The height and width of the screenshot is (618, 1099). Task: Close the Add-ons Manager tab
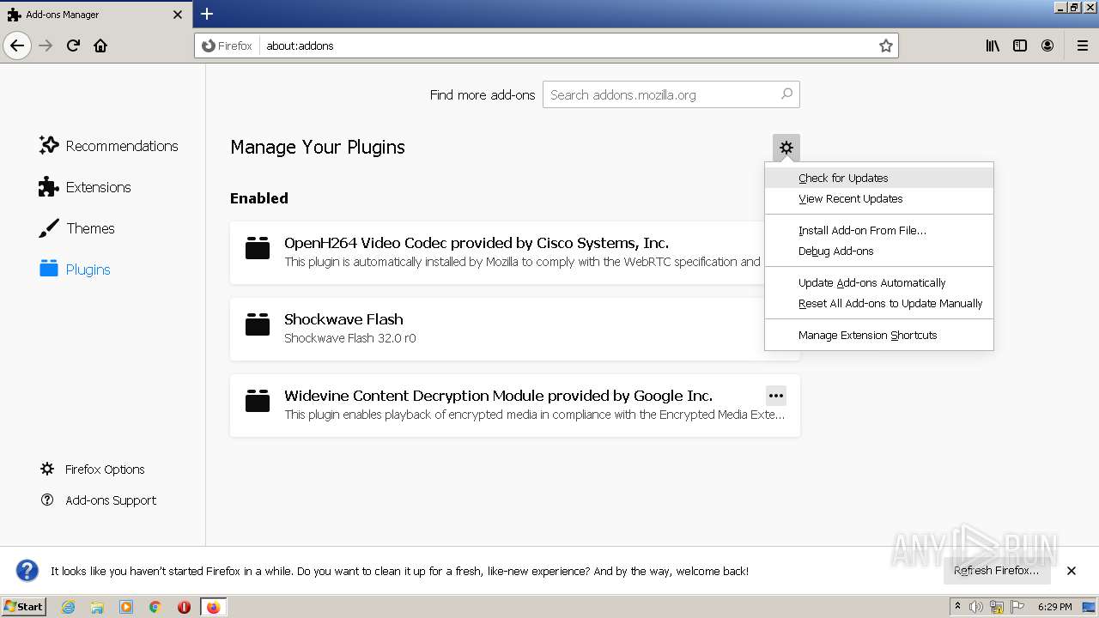[178, 15]
